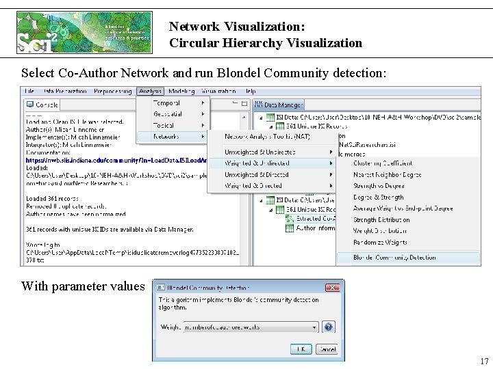493x369 pixels.
Task: Select the Console tab
Action: point(42,105)
